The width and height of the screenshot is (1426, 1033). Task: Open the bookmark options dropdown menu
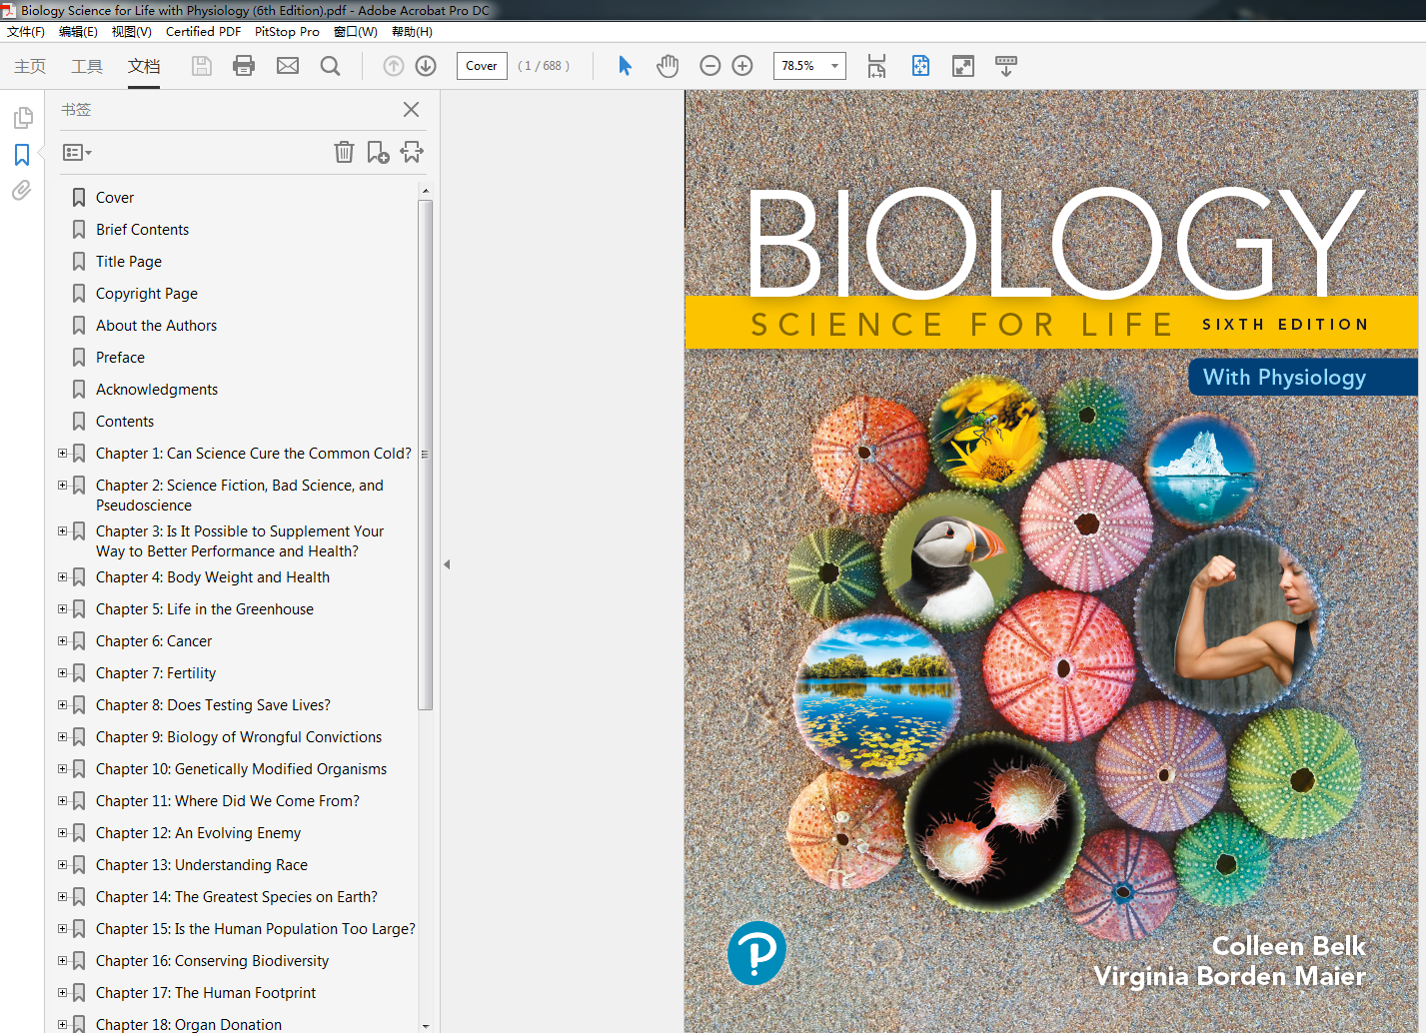(77, 153)
